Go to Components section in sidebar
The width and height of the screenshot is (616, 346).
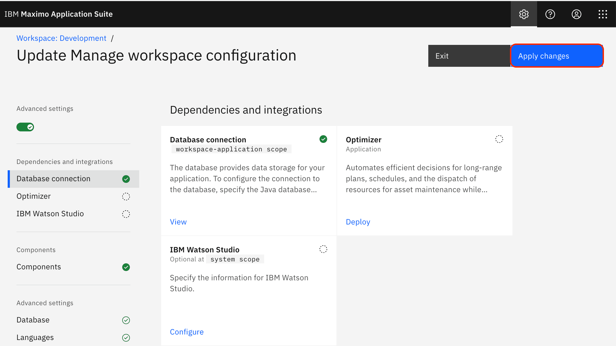tap(73, 267)
